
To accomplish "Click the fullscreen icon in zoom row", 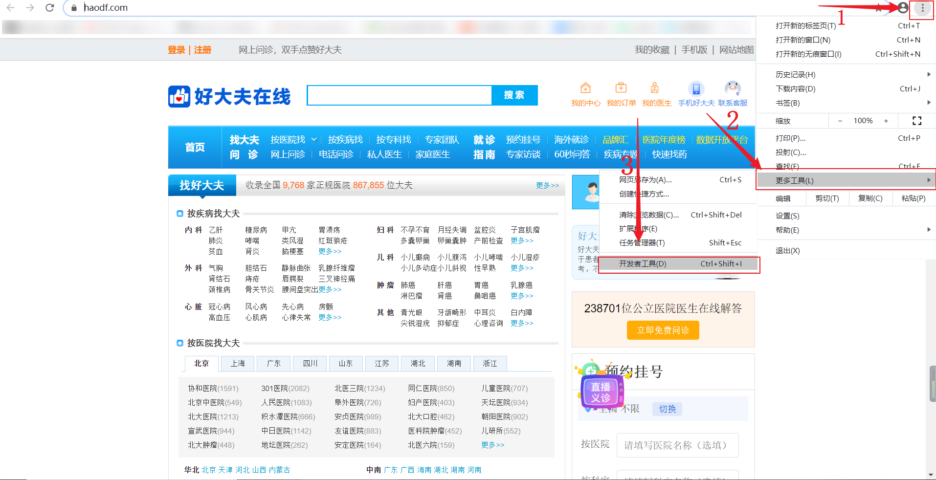I will click(x=917, y=121).
